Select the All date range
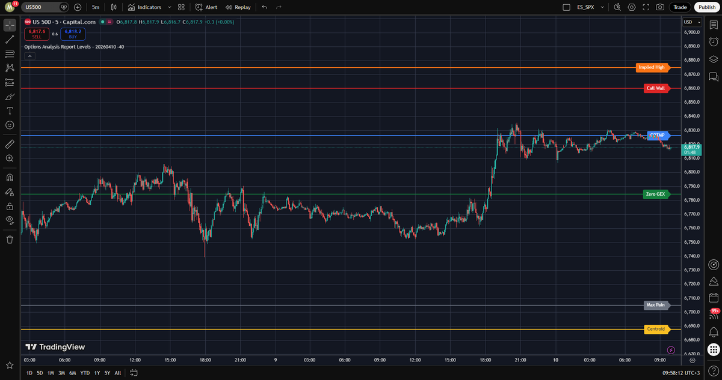 pyautogui.click(x=117, y=373)
